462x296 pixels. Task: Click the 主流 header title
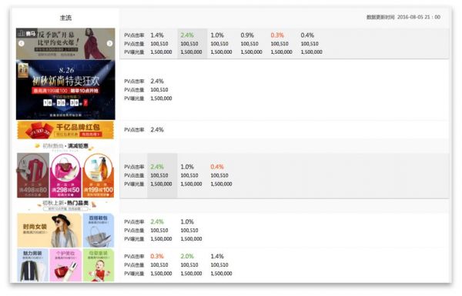65,18
